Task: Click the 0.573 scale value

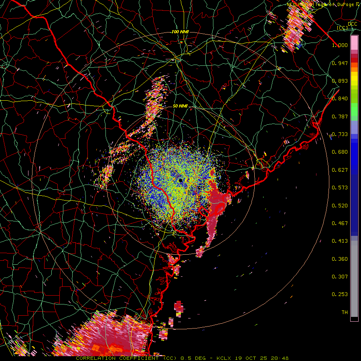Action: coord(340,188)
